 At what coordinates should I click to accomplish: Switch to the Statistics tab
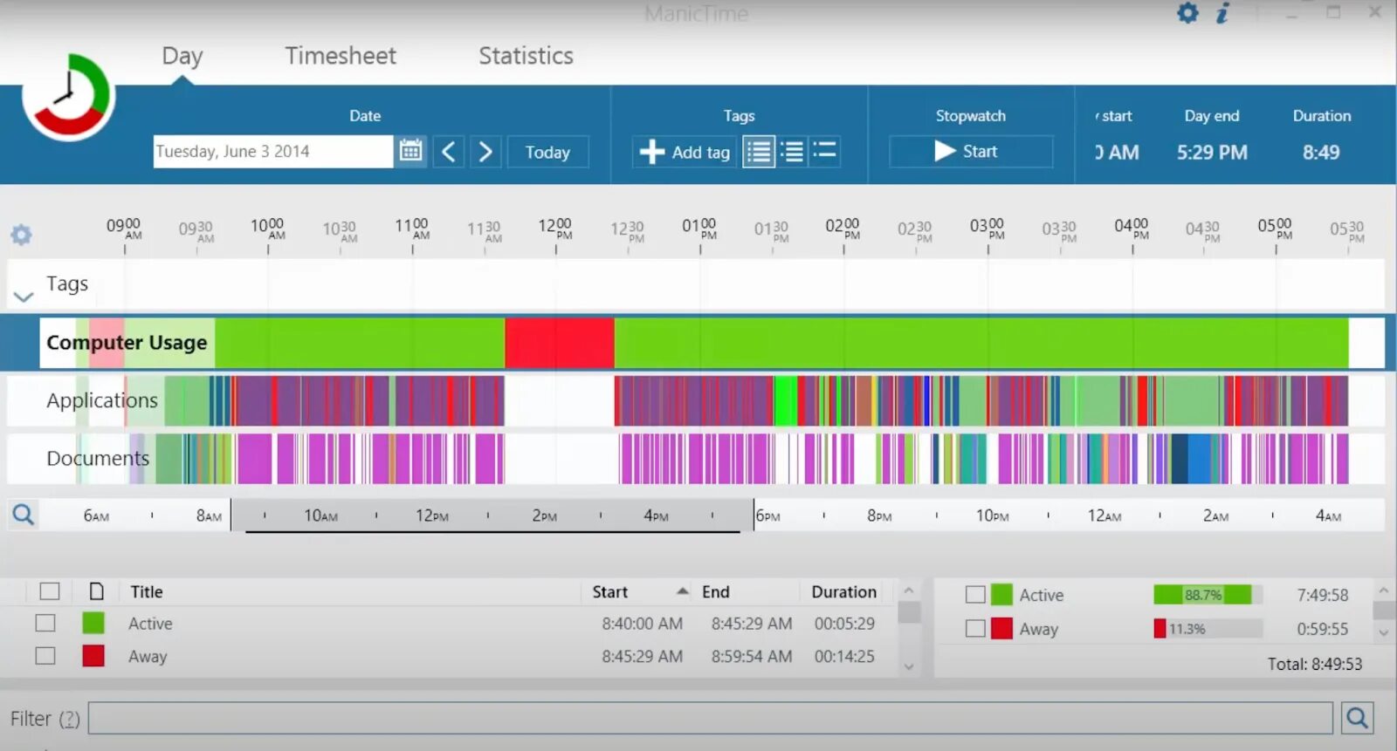click(x=526, y=56)
